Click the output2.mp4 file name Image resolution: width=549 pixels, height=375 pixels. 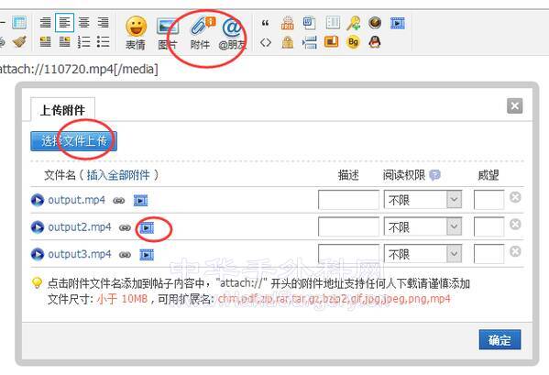point(80,227)
